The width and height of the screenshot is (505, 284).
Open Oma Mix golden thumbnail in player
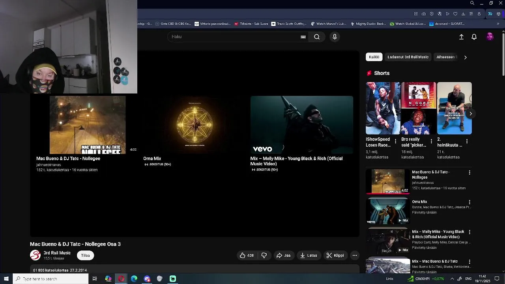pyautogui.click(x=195, y=125)
